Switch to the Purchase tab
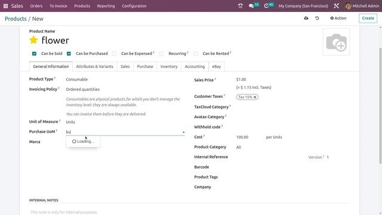The image size is (382, 215). [x=145, y=66]
